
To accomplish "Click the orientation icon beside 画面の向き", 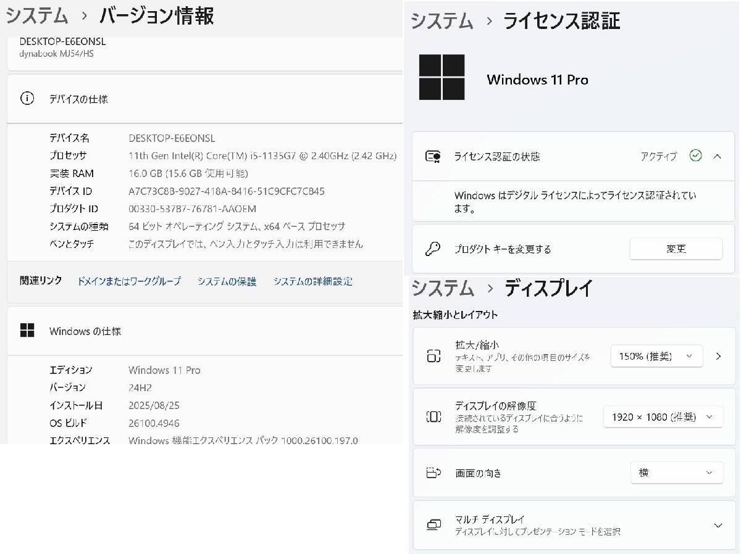I will 433,473.
